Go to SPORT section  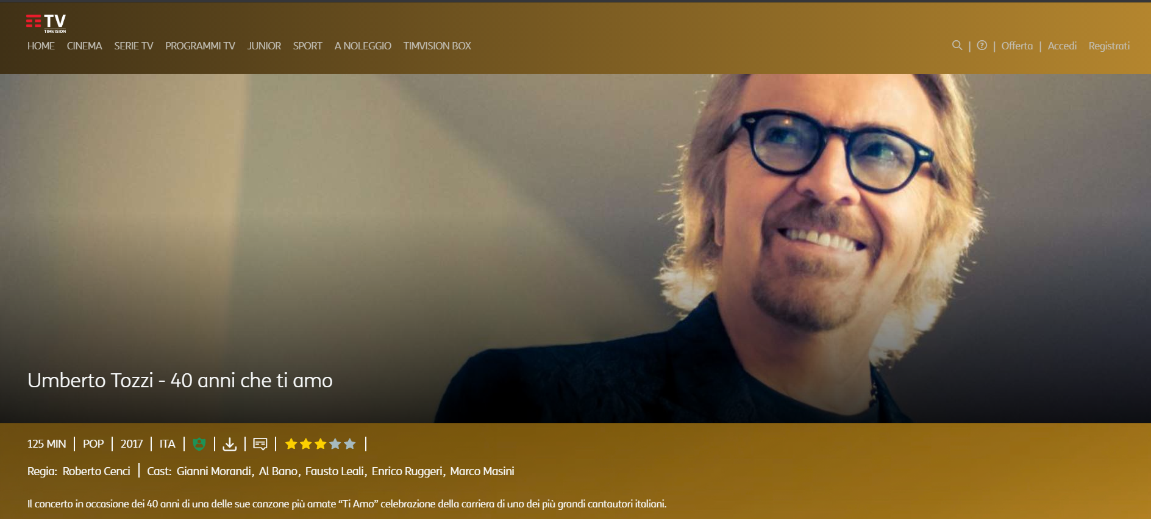click(307, 46)
